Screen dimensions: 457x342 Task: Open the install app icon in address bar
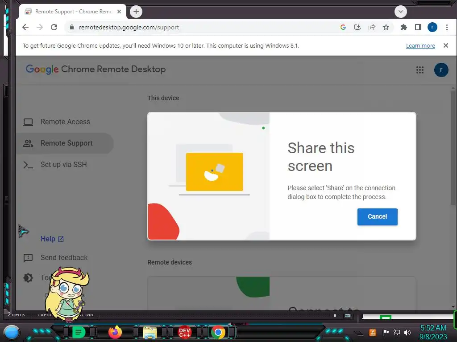[x=357, y=27]
